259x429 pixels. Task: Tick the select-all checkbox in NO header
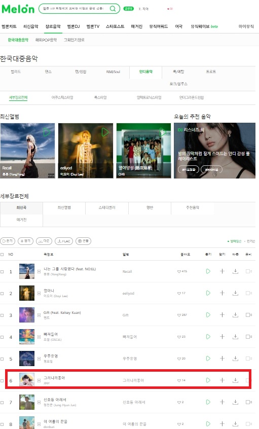tap(2, 255)
